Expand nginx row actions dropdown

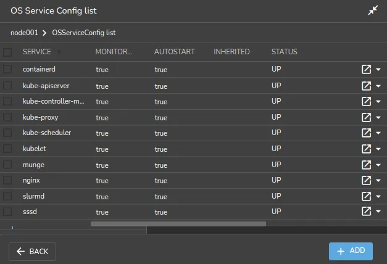[x=378, y=181]
